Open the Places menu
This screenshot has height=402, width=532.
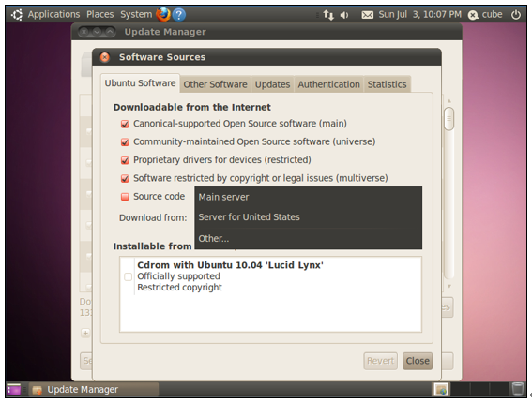click(100, 14)
